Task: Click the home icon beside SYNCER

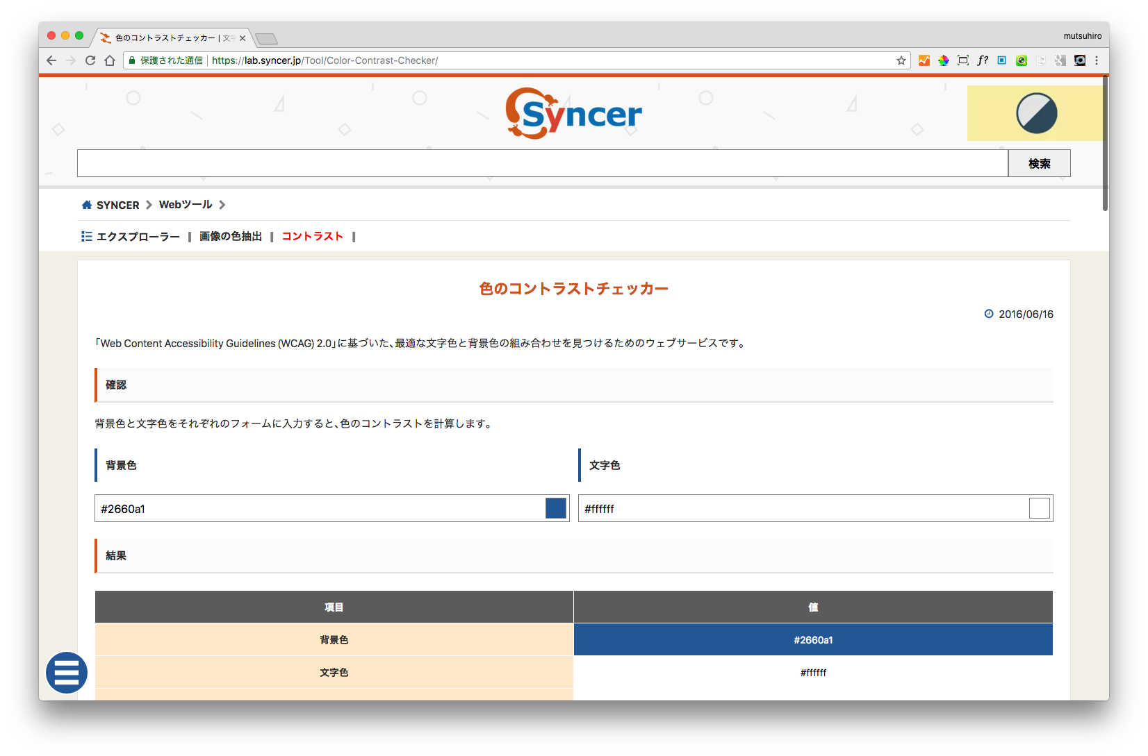Action: pyautogui.click(x=87, y=205)
